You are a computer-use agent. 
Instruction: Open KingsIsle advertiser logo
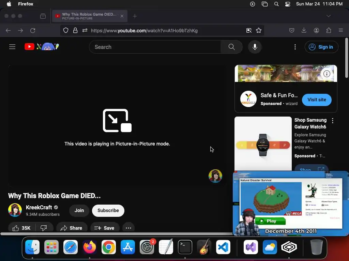tap(248, 99)
